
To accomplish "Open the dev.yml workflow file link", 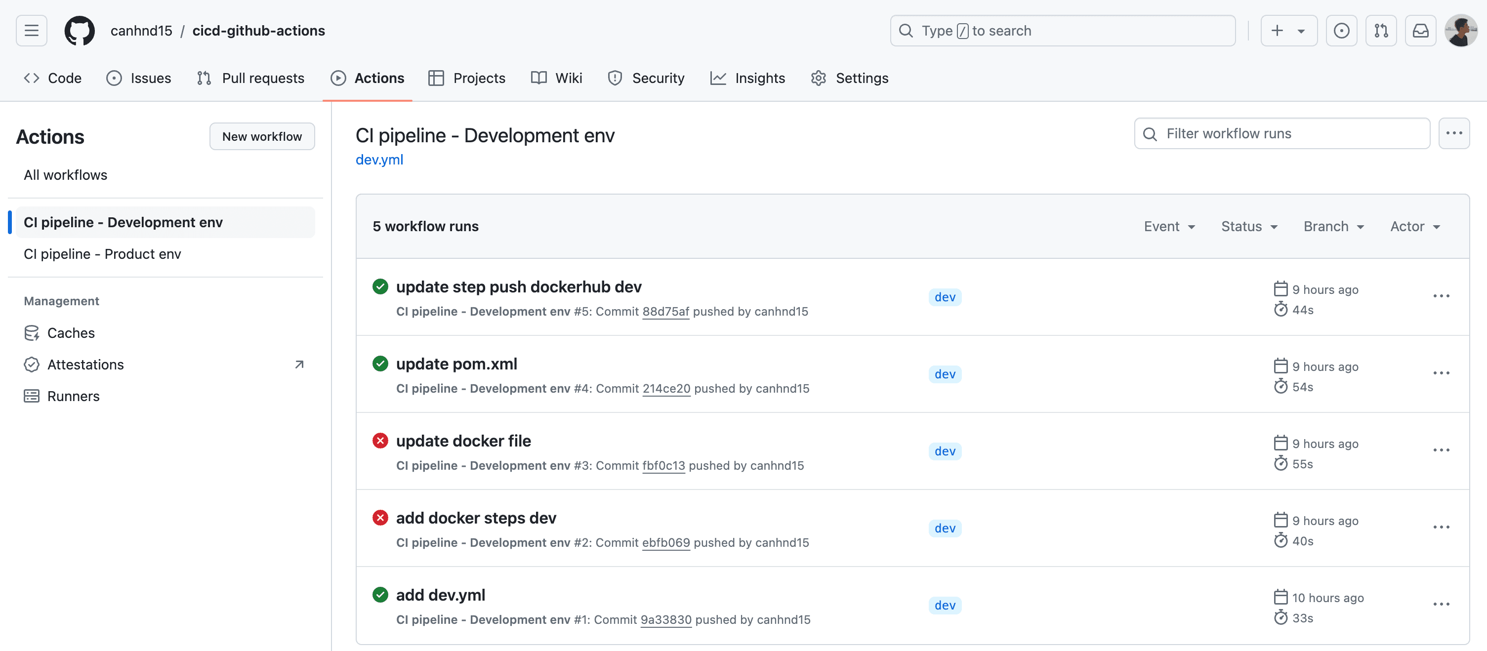I will (379, 159).
